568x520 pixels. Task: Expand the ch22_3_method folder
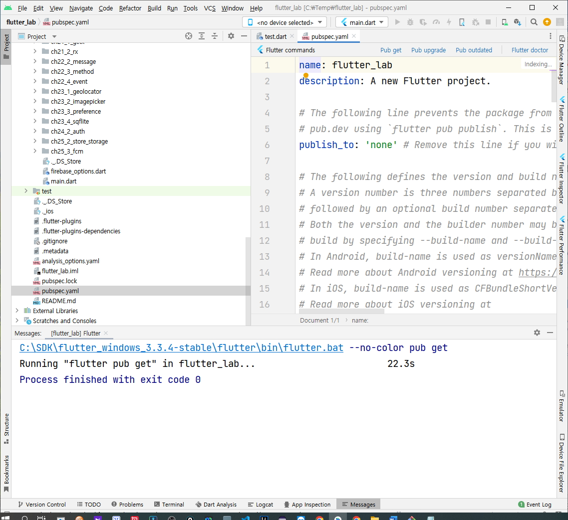pos(35,71)
